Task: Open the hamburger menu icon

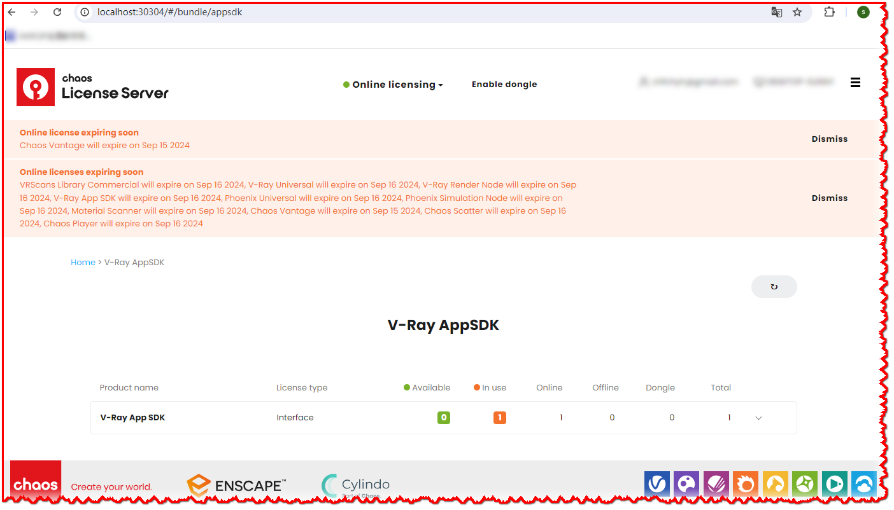Action: click(855, 83)
